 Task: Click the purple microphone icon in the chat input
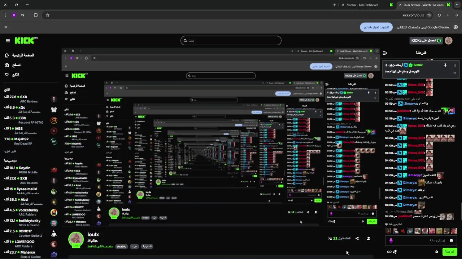click(x=391, y=240)
